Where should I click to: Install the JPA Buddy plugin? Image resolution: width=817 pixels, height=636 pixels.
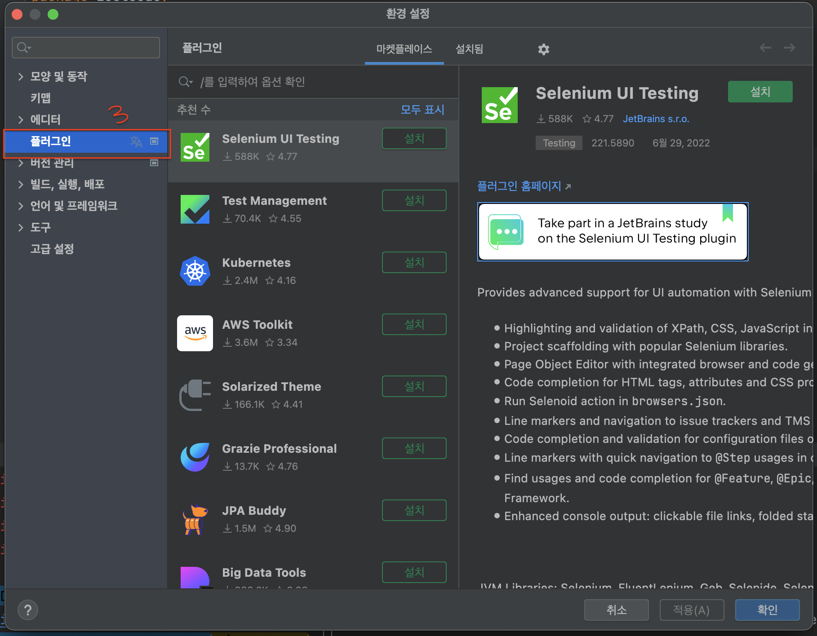coord(414,510)
